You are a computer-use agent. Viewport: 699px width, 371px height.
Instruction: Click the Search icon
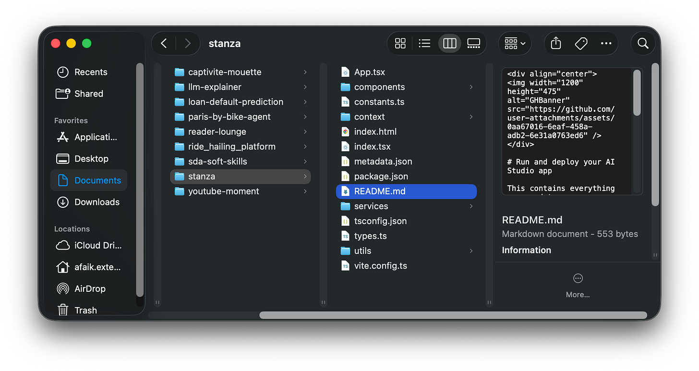(643, 43)
